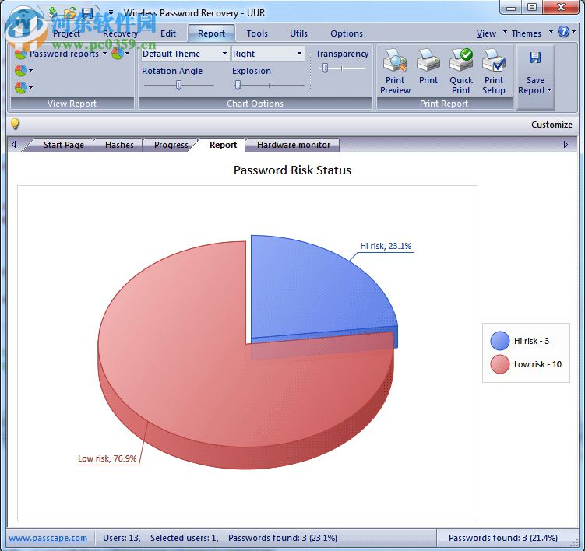Click 'Passwords found: 3 (21.4%)' status text
Screen dimensions: 585x551
click(x=503, y=538)
